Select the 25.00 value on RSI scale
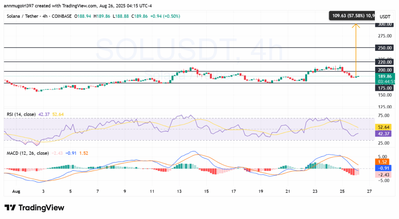This screenshot has height=219, width=399. pyautogui.click(x=384, y=143)
